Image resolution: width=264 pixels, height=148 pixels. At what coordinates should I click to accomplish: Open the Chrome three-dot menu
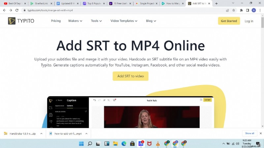(260, 10)
